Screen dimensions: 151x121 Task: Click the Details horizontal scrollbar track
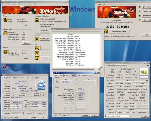pos(76,69)
